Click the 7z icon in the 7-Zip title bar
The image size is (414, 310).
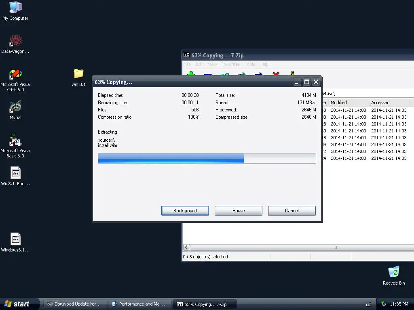[186, 55]
